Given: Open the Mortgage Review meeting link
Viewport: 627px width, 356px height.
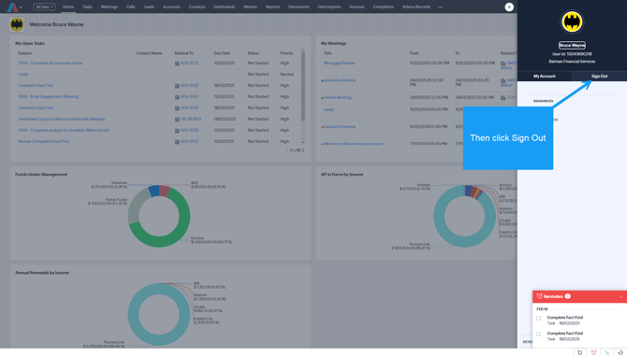Looking at the screenshot, I should (339, 63).
